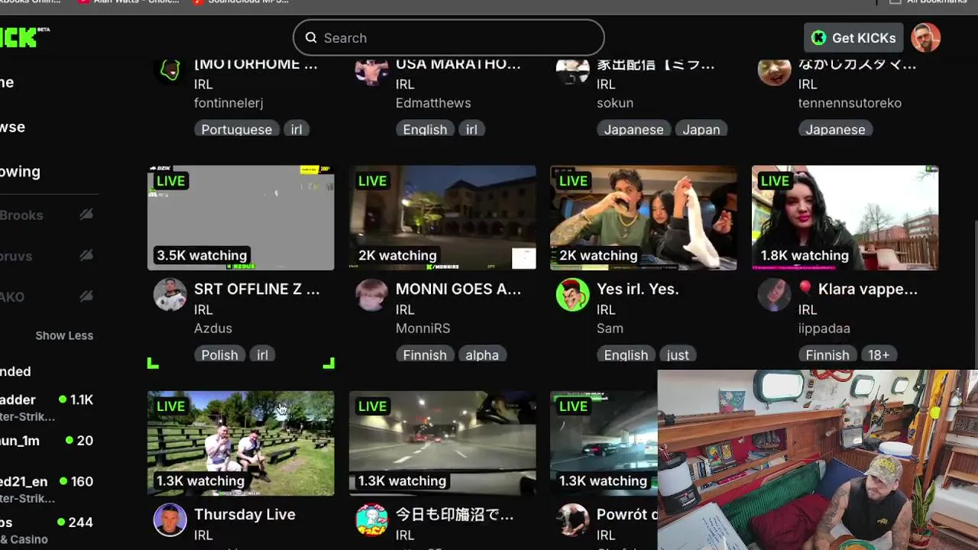Viewport: 978px width, 550px height.
Task: Click the Alan Watts bookmark in browser bar
Action: pos(129,2)
